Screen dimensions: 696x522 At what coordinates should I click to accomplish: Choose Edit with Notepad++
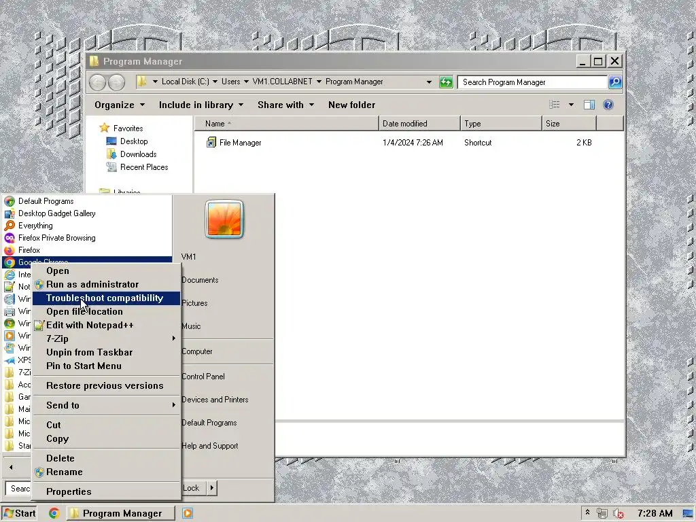pos(106,325)
